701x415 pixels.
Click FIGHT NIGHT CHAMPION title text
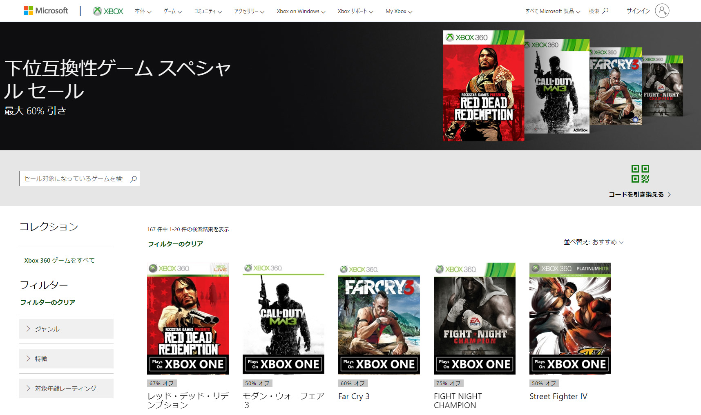pos(458,401)
